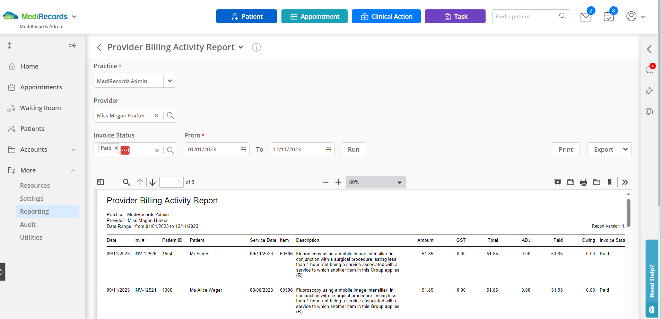662x319 pixels.
Task: Click the Appointment button
Action: point(314,16)
